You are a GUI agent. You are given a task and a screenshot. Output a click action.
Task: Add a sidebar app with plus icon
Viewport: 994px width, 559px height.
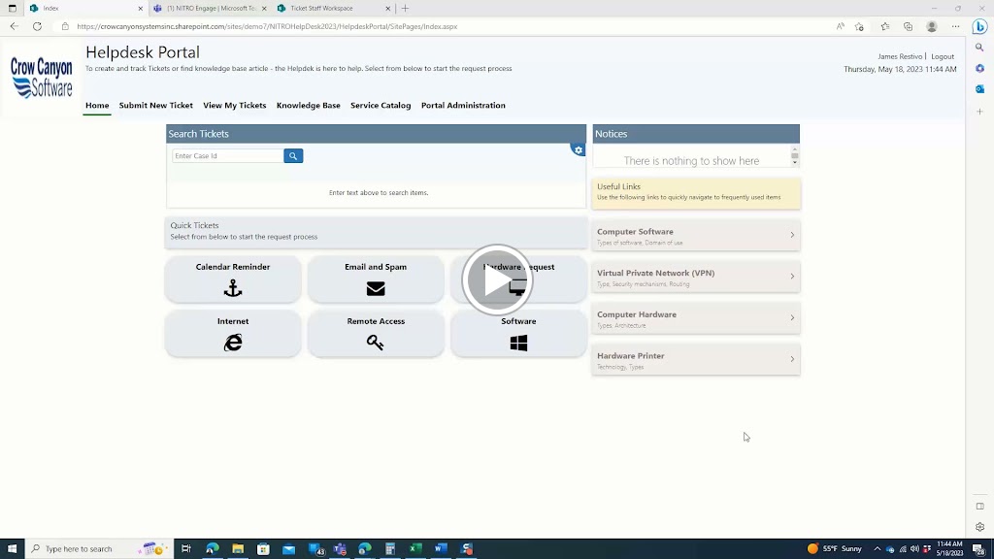pos(979,112)
